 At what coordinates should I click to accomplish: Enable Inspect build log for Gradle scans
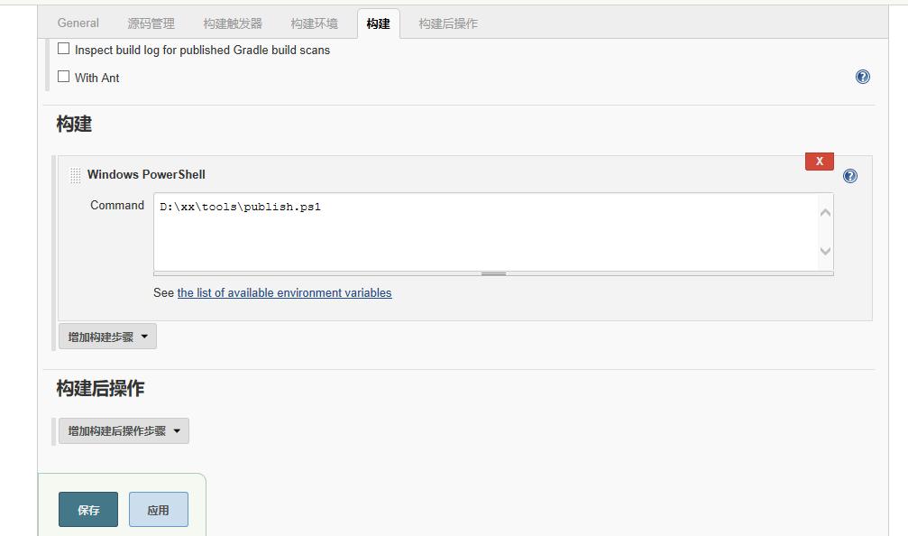click(x=64, y=49)
